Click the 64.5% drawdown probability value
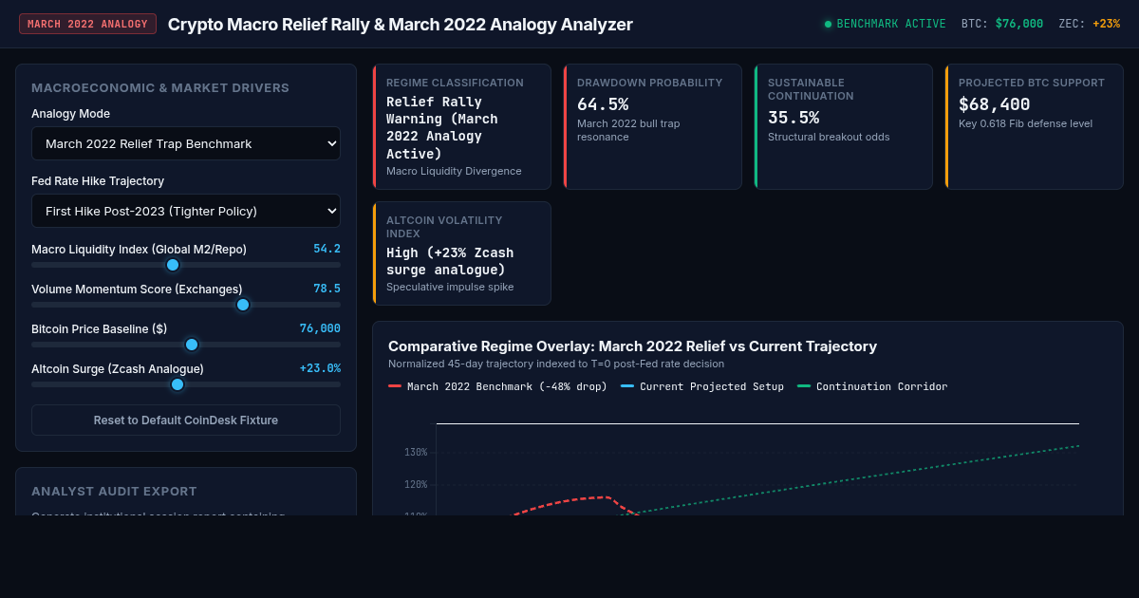Image resolution: width=1139 pixels, height=598 pixels. [x=603, y=104]
